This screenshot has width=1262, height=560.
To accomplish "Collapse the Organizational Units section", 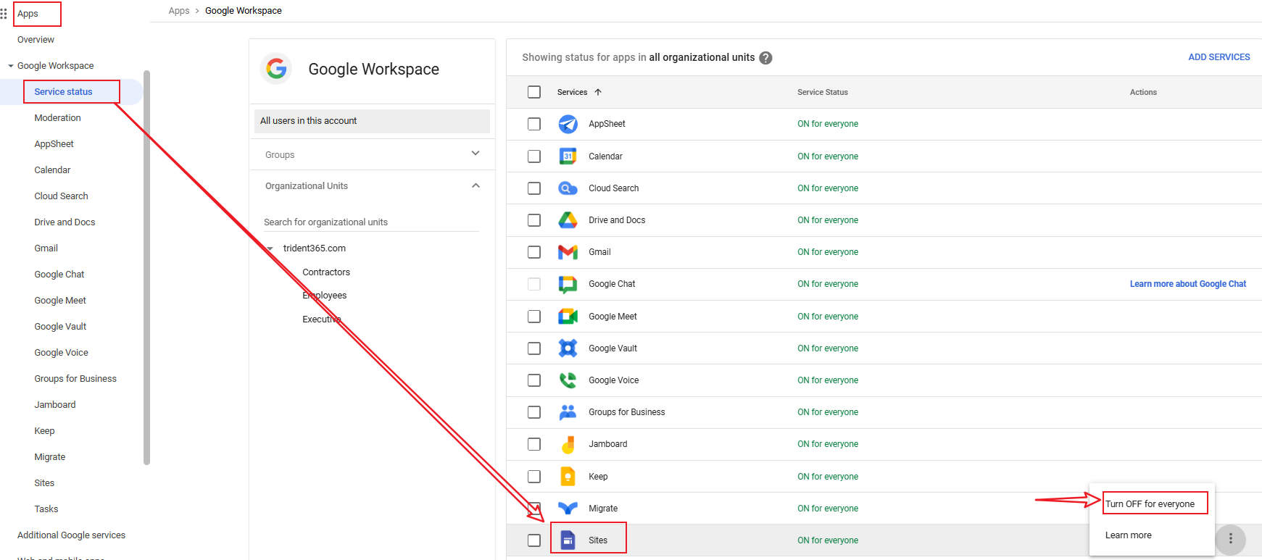I will click(x=476, y=185).
